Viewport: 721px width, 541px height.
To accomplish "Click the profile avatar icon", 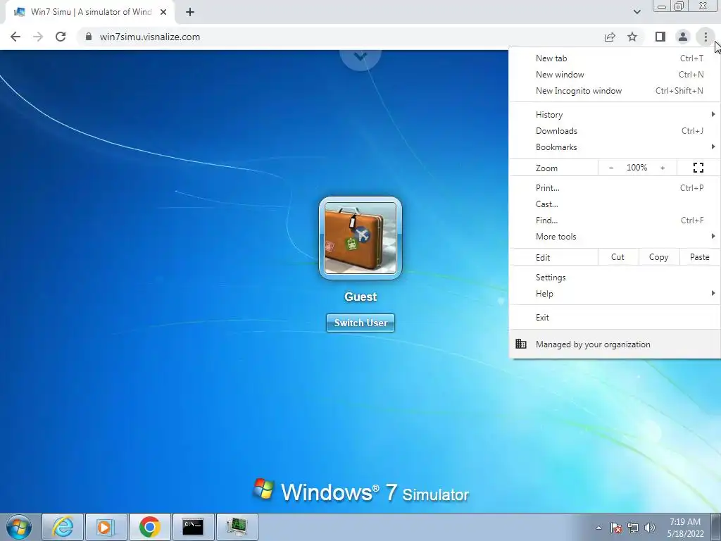I will 683,37.
